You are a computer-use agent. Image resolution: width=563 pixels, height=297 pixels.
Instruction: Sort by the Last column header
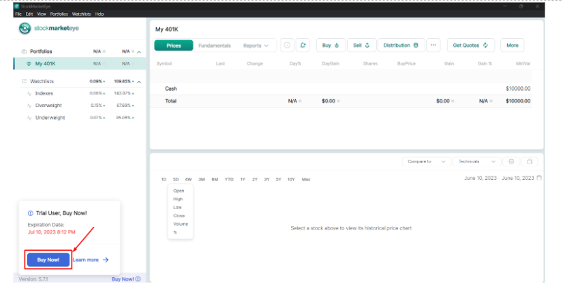(220, 63)
